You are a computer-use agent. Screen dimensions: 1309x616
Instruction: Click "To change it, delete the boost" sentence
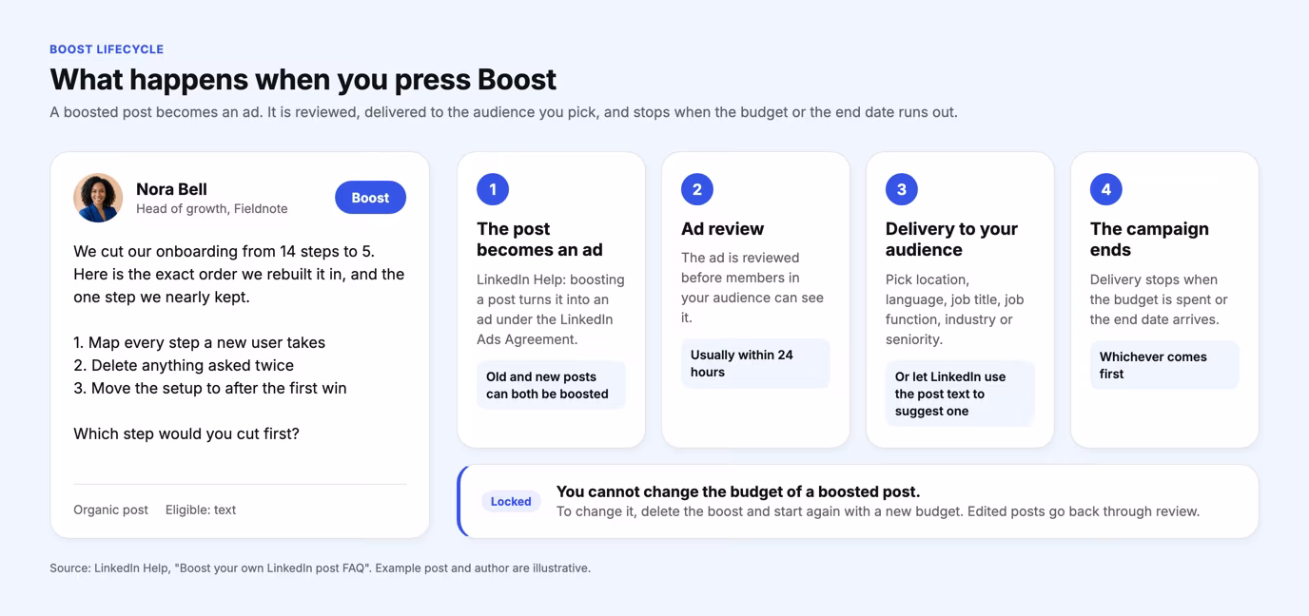878,511
